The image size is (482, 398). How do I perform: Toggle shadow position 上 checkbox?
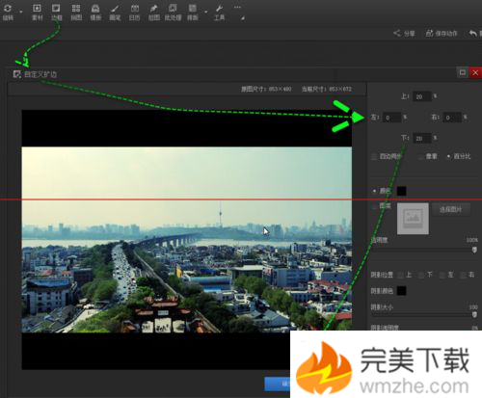click(400, 275)
